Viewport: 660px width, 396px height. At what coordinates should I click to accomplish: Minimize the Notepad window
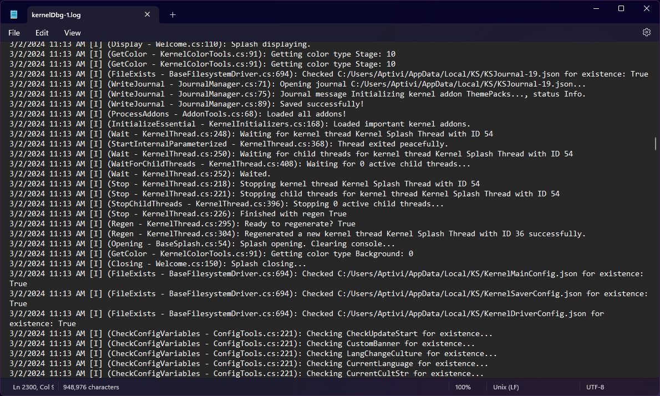[596, 8]
